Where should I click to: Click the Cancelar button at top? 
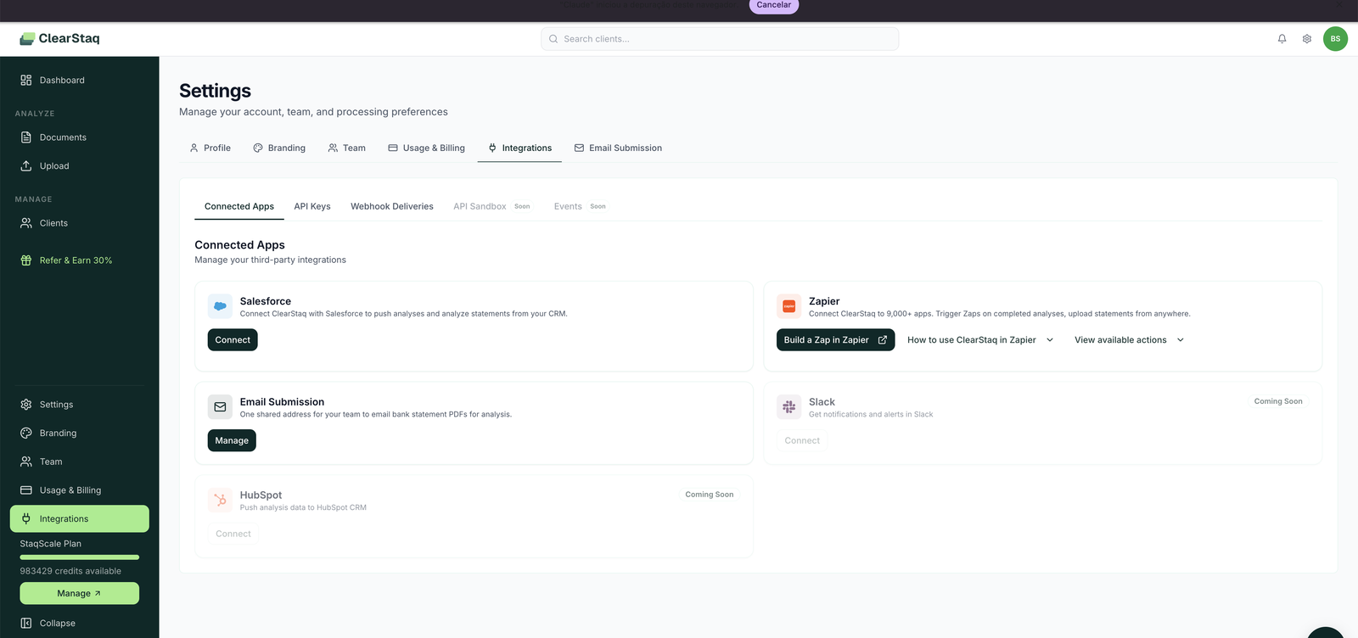[x=774, y=5]
